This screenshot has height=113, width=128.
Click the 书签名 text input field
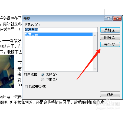(61, 30)
